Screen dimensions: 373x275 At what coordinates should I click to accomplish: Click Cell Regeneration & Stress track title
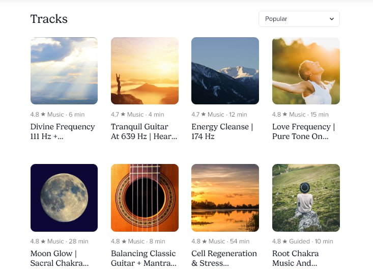click(x=224, y=258)
